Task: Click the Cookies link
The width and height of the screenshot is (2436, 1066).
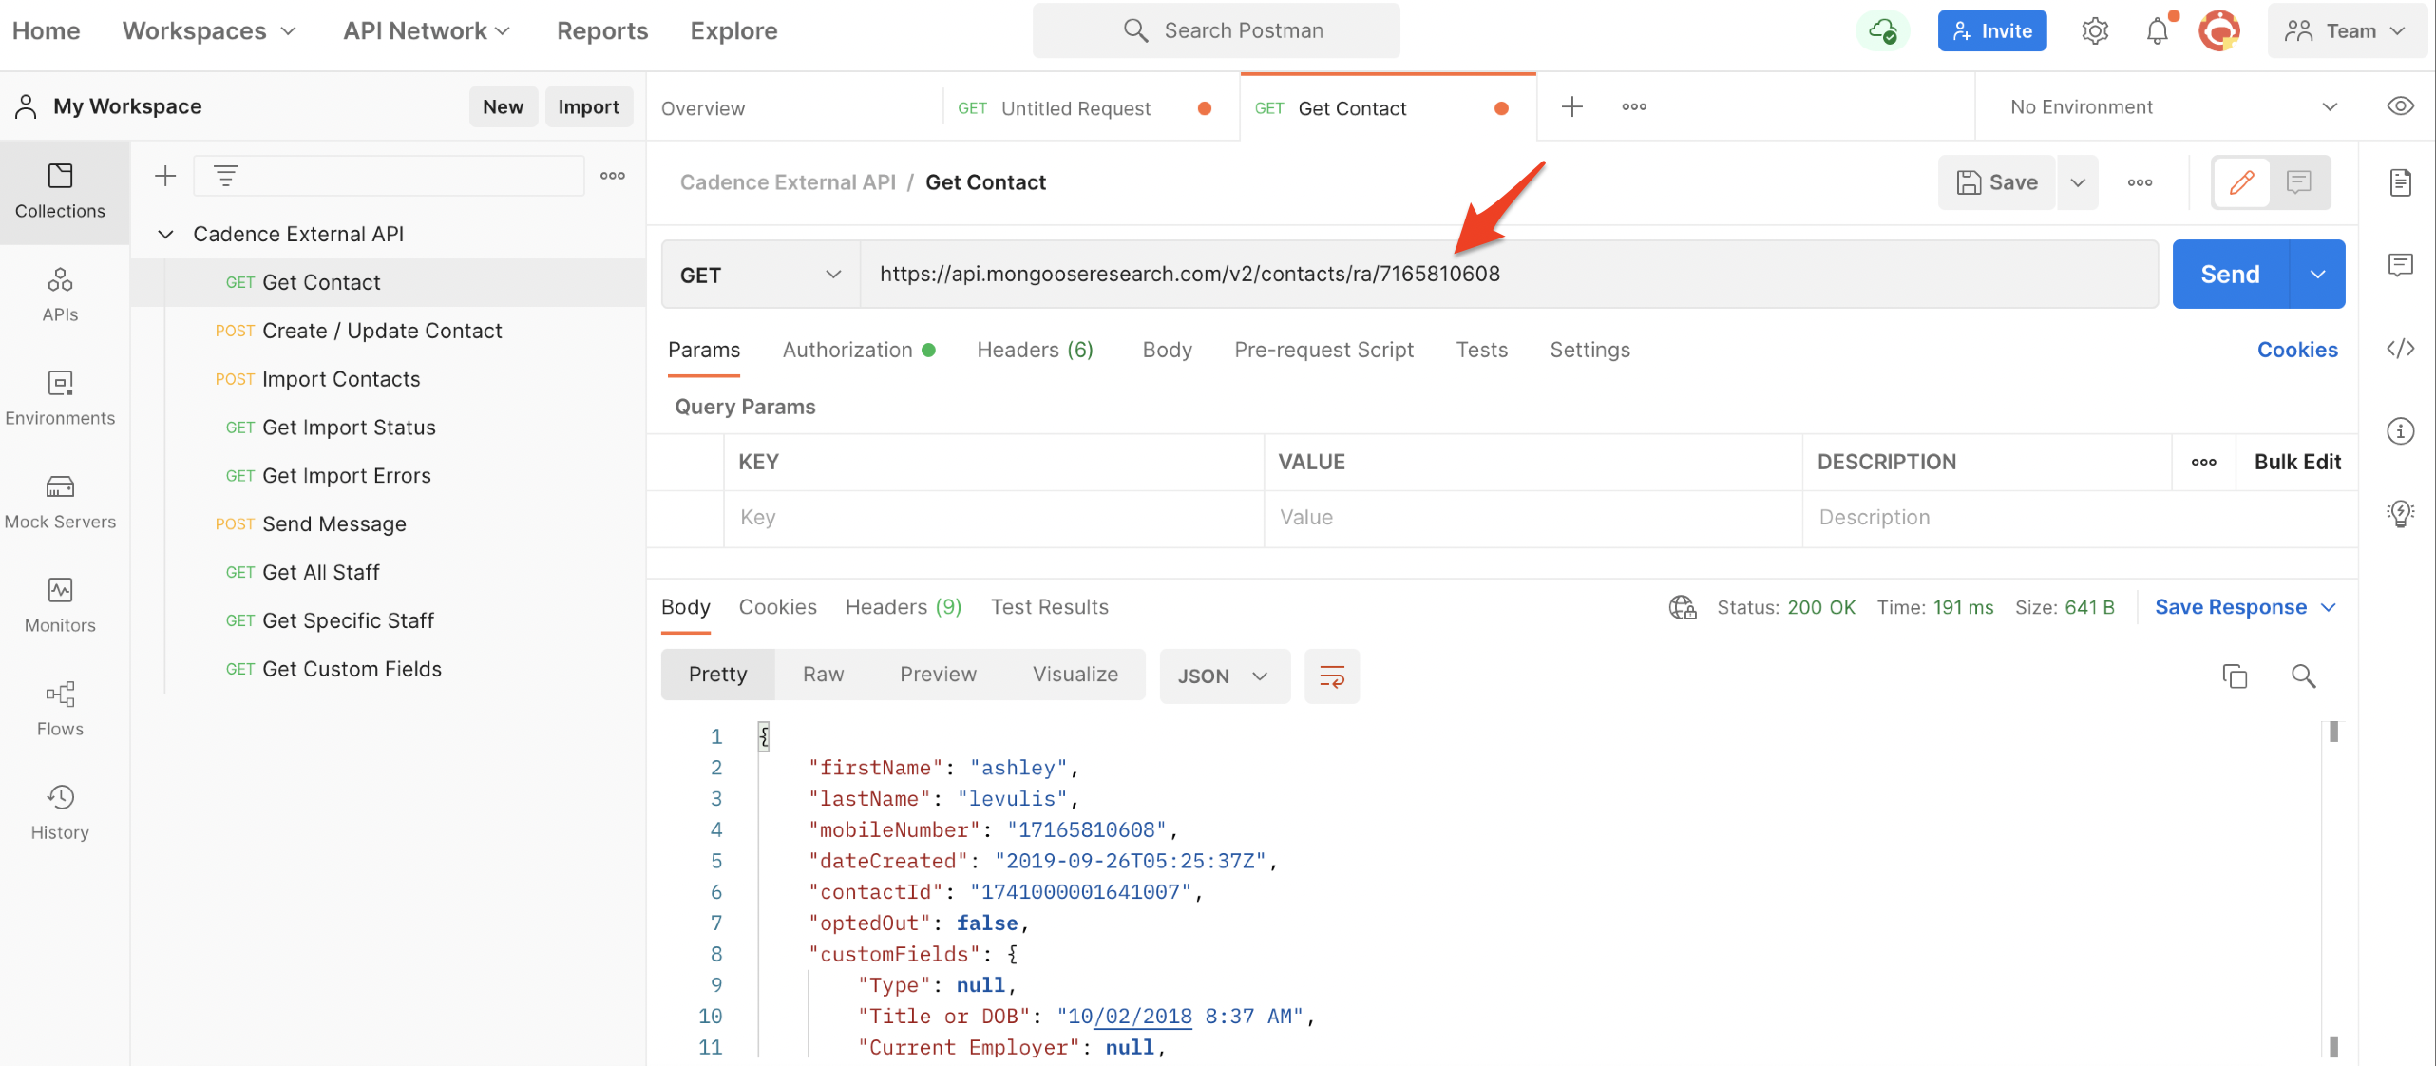Action: point(2296,350)
